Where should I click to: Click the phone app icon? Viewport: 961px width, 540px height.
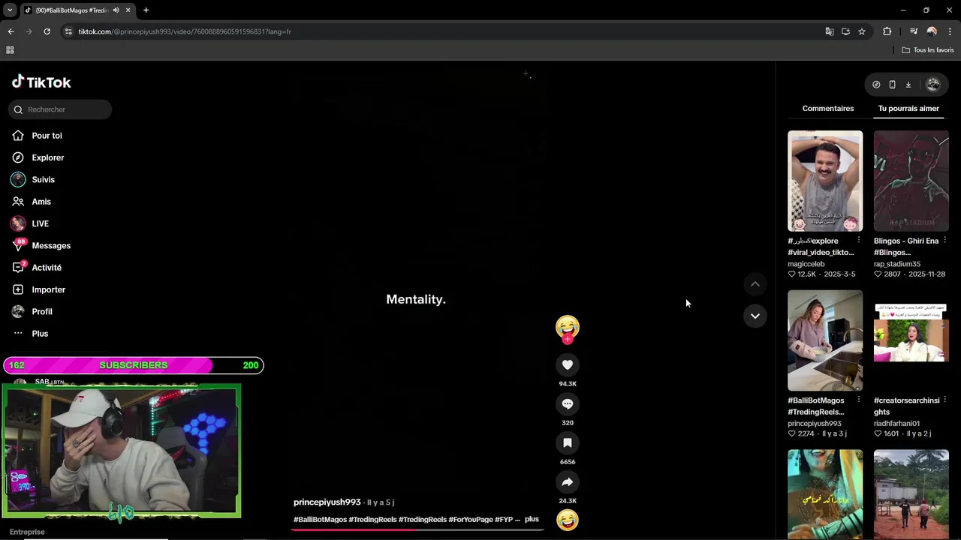pyautogui.click(x=892, y=85)
